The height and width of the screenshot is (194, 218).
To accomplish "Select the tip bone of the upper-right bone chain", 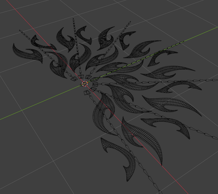I will click(129, 23).
